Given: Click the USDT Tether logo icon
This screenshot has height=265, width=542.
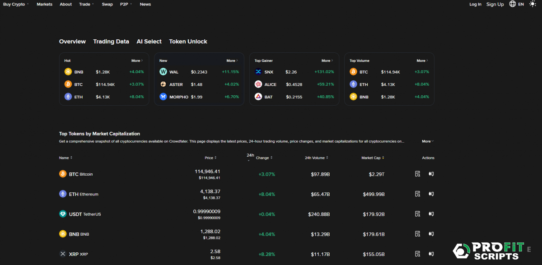Looking at the screenshot, I should pos(63,214).
